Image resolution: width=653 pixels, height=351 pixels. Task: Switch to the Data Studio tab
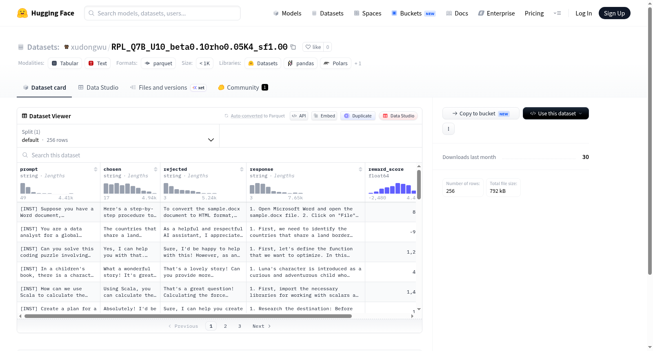[98, 87]
